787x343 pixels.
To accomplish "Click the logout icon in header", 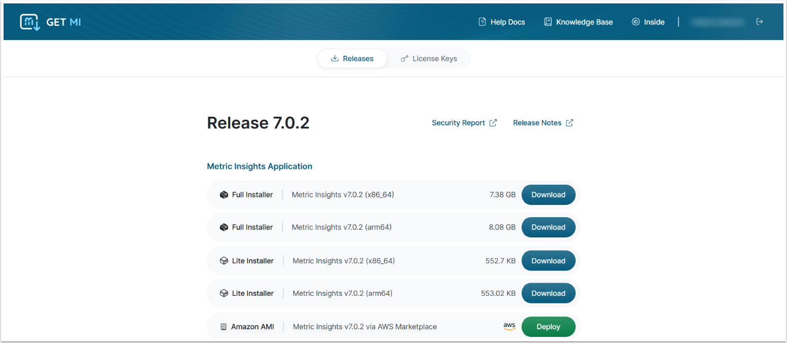I will tap(760, 22).
